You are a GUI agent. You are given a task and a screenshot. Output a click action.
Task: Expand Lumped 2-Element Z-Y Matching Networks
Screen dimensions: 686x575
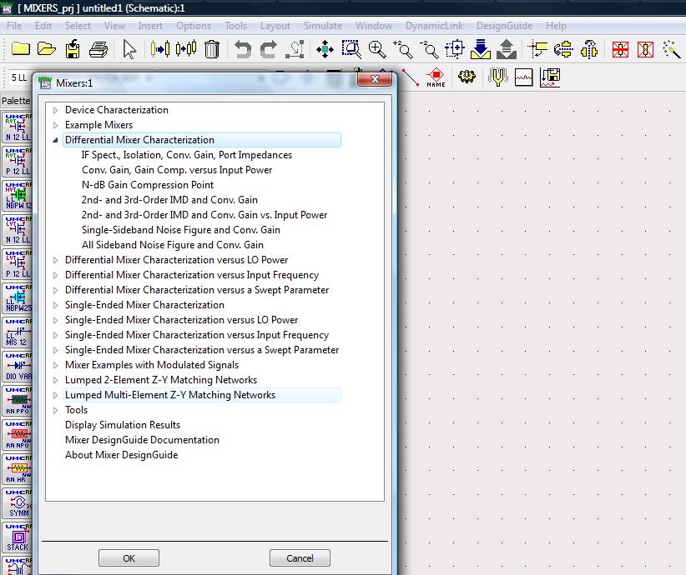click(x=56, y=380)
